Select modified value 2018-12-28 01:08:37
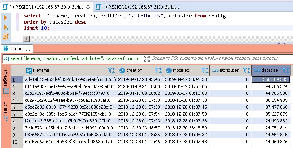The width and height of the screenshot is (293, 148). [x=186, y=135]
